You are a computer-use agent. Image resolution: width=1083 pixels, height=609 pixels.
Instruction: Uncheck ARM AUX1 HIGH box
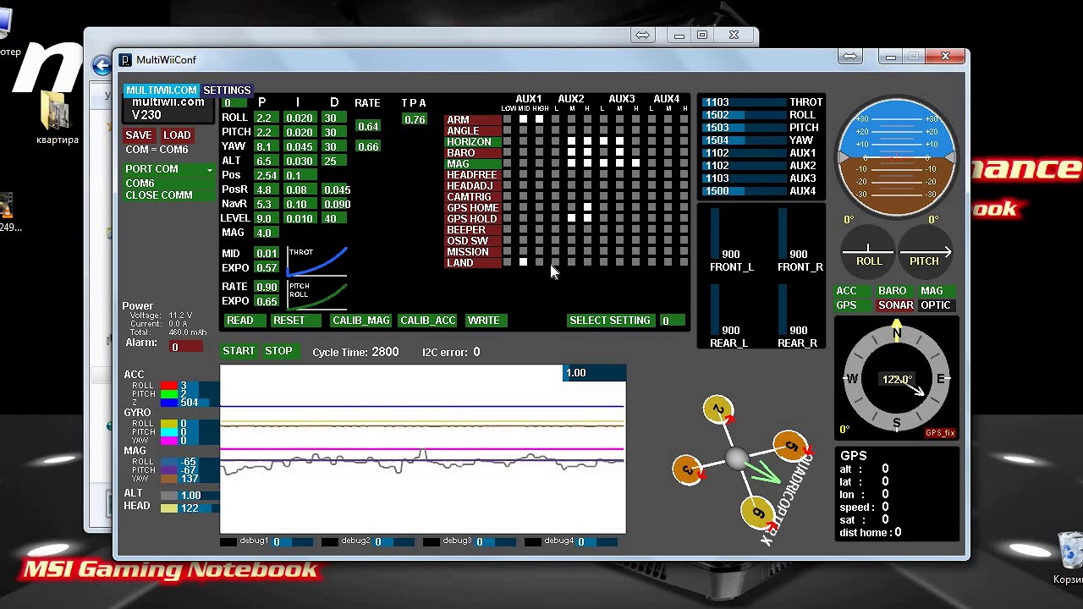pos(540,119)
